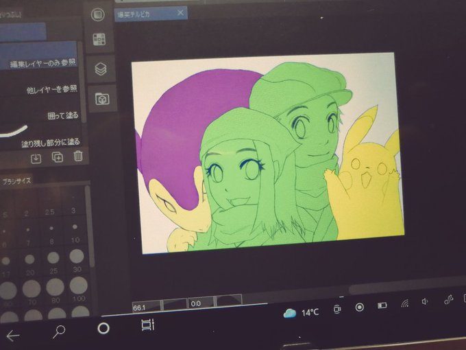Click the register sub tool download icon
The width and height of the screenshot is (466, 350).
[x=36, y=158]
